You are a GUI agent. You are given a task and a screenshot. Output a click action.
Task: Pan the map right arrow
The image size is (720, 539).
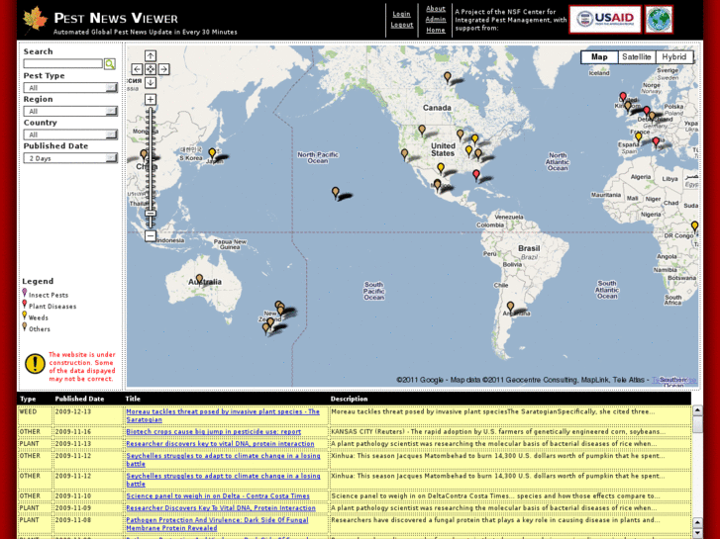coord(164,69)
